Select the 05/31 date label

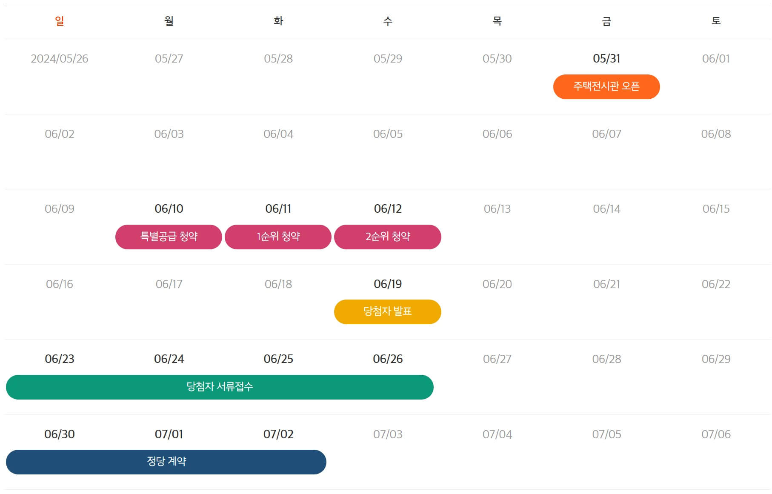pos(606,59)
